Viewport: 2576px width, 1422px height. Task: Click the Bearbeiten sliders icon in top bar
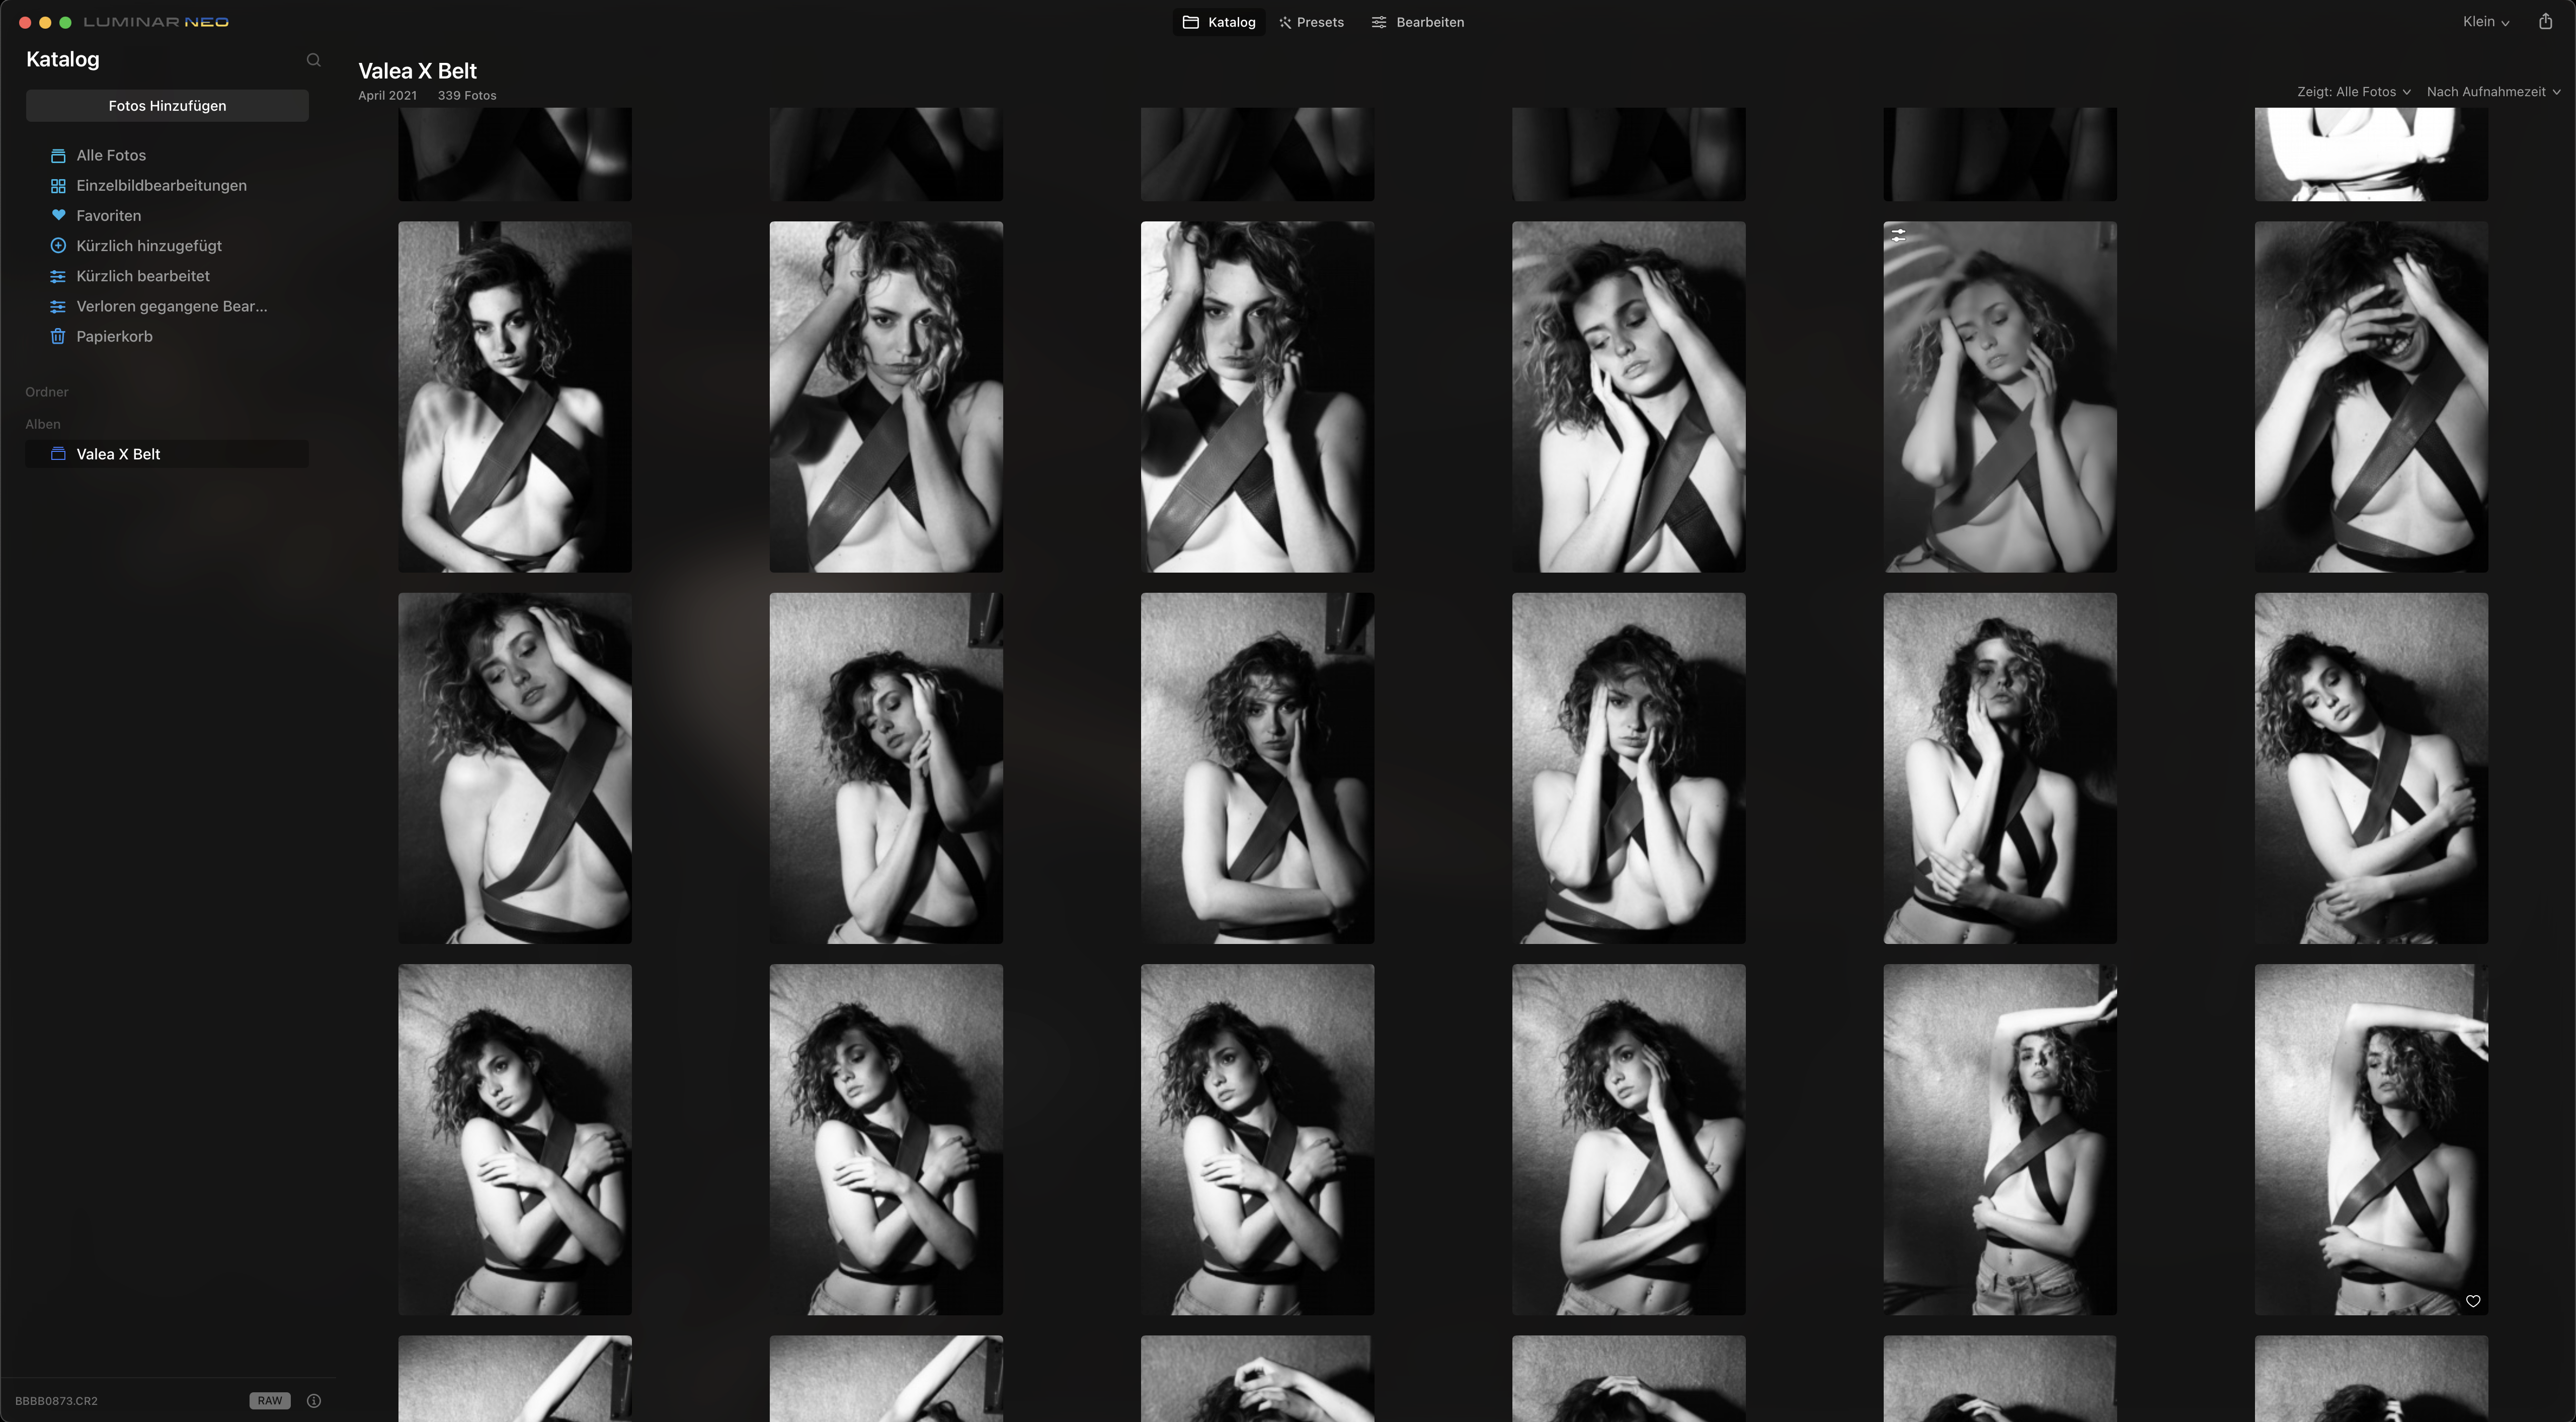click(1379, 22)
